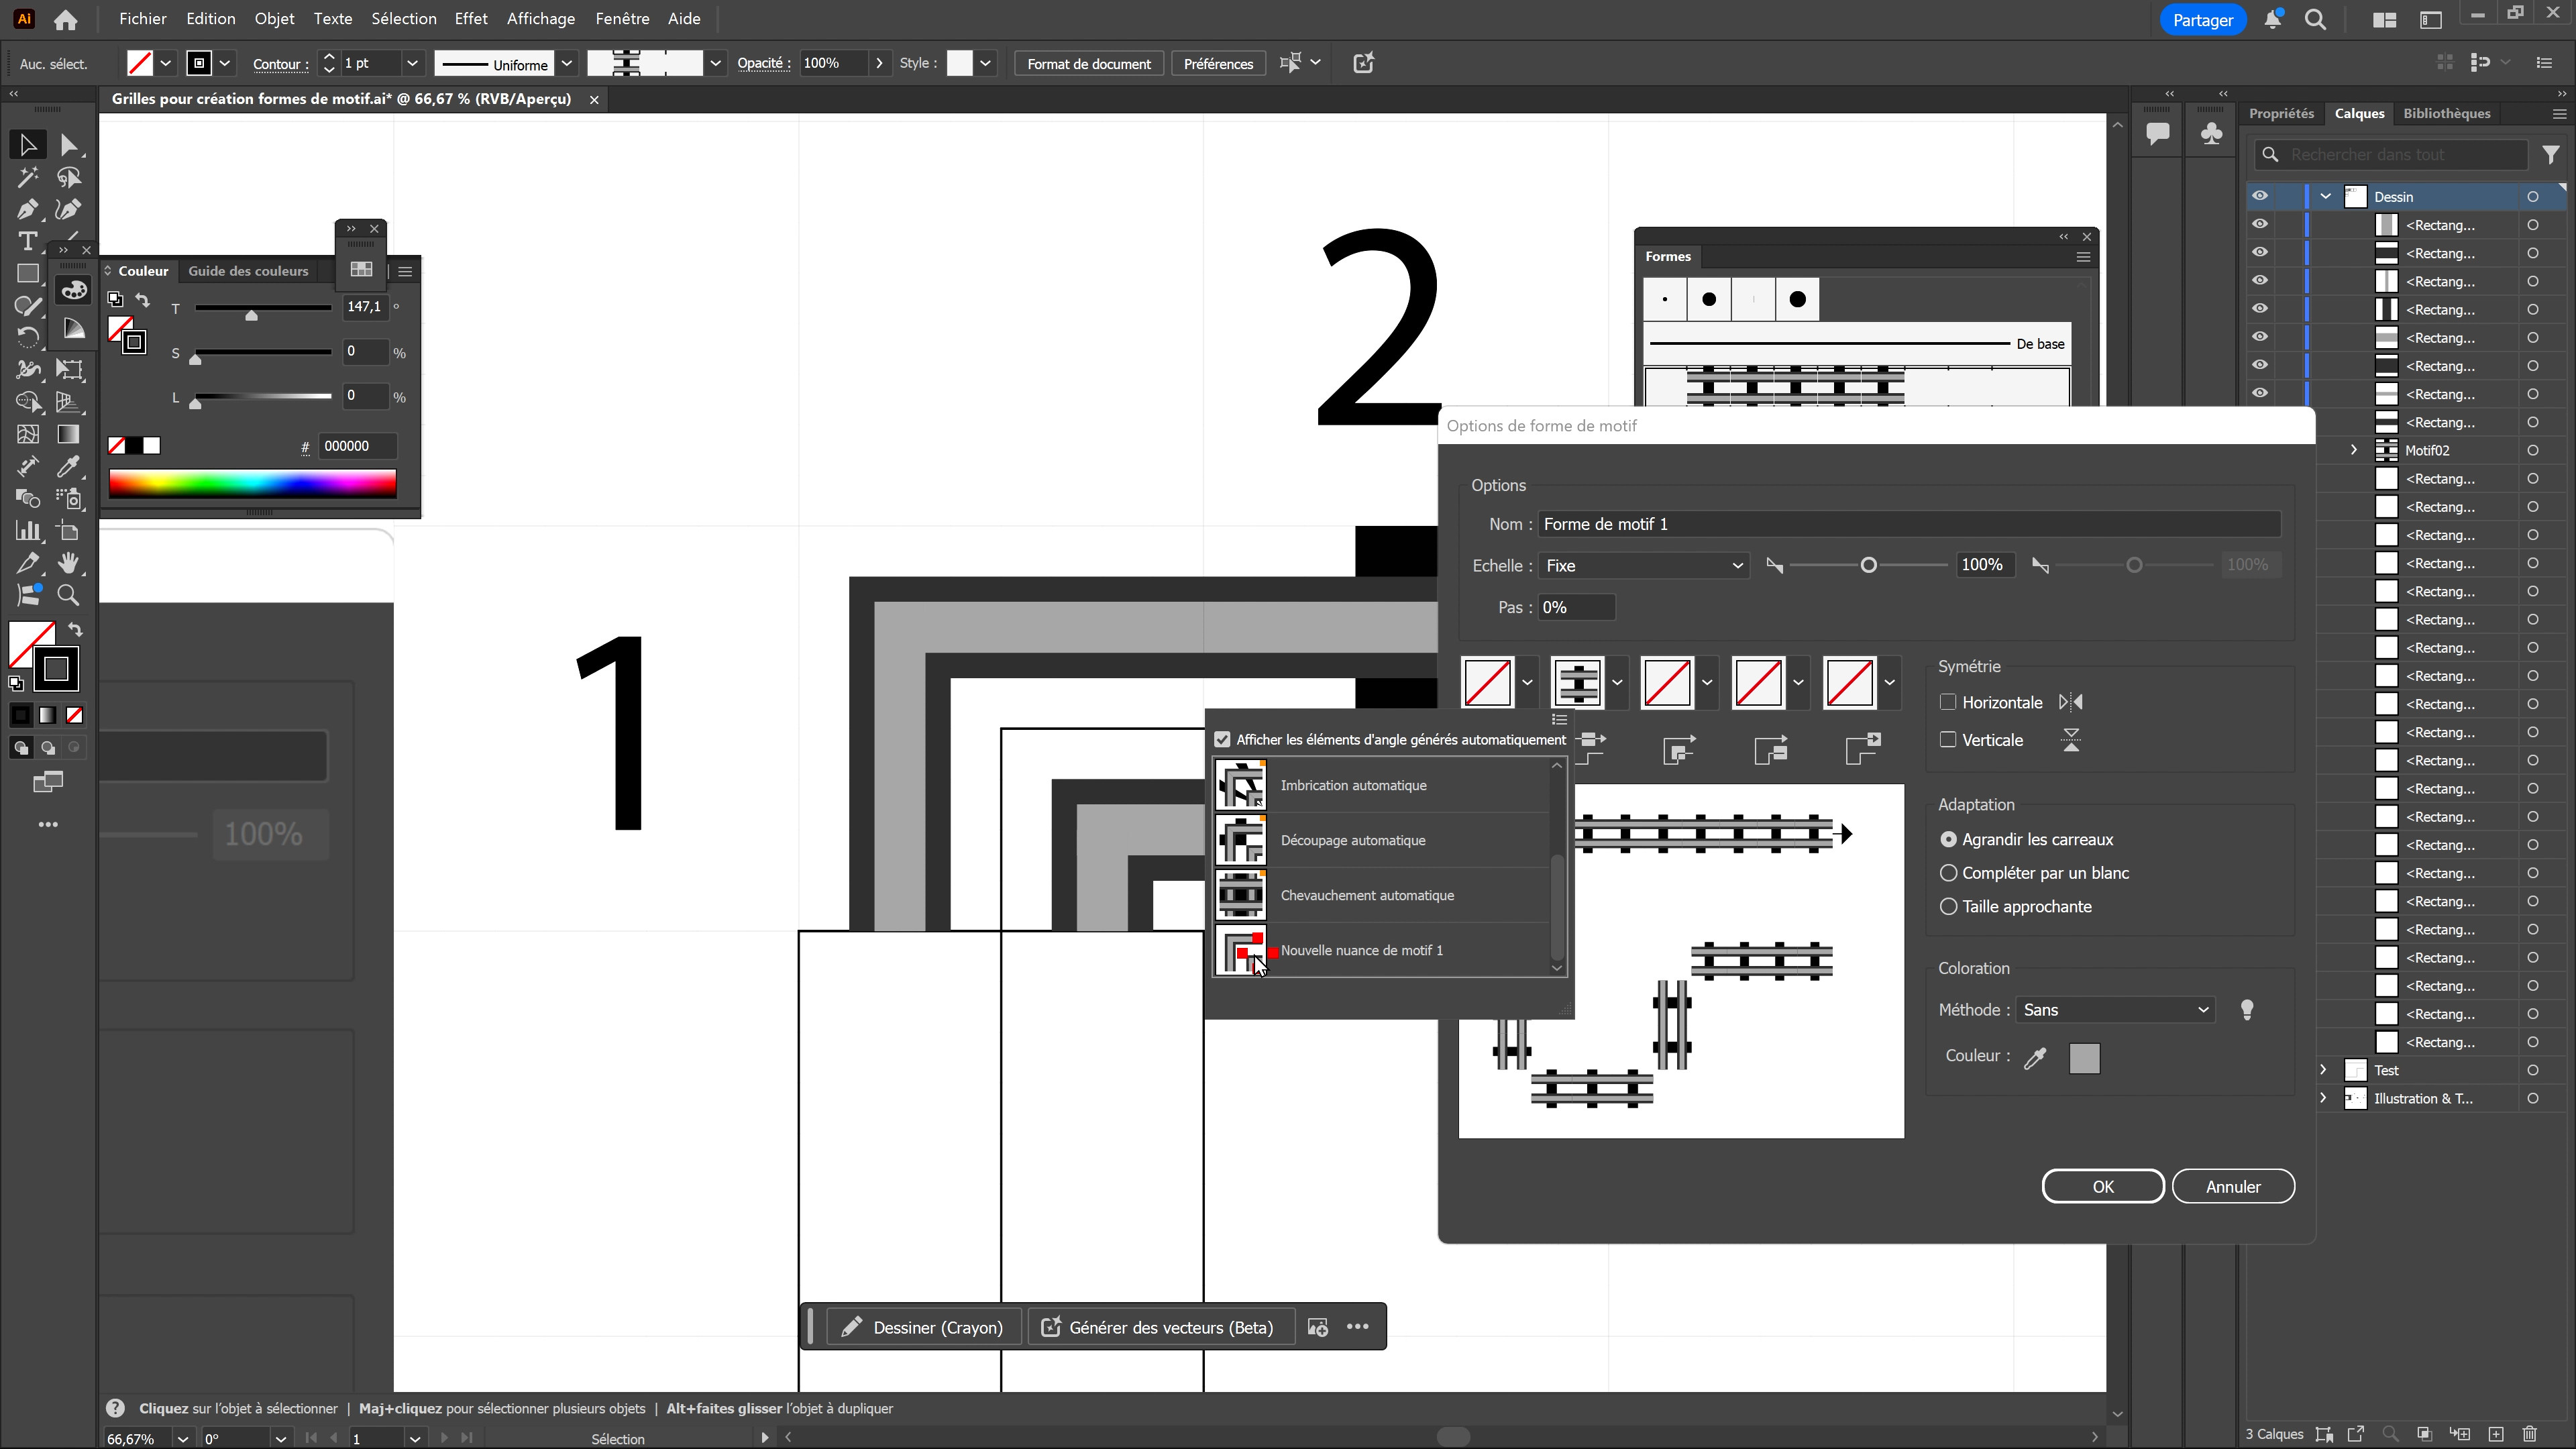Click the Home icon
Screen dimensions: 2576x1449
click(66, 19)
